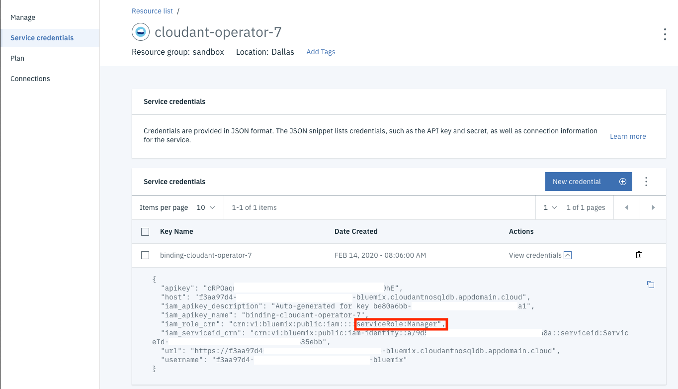The height and width of the screenshot is (389, 678).
Task: Open the page number dropdown
Action: 550,207
